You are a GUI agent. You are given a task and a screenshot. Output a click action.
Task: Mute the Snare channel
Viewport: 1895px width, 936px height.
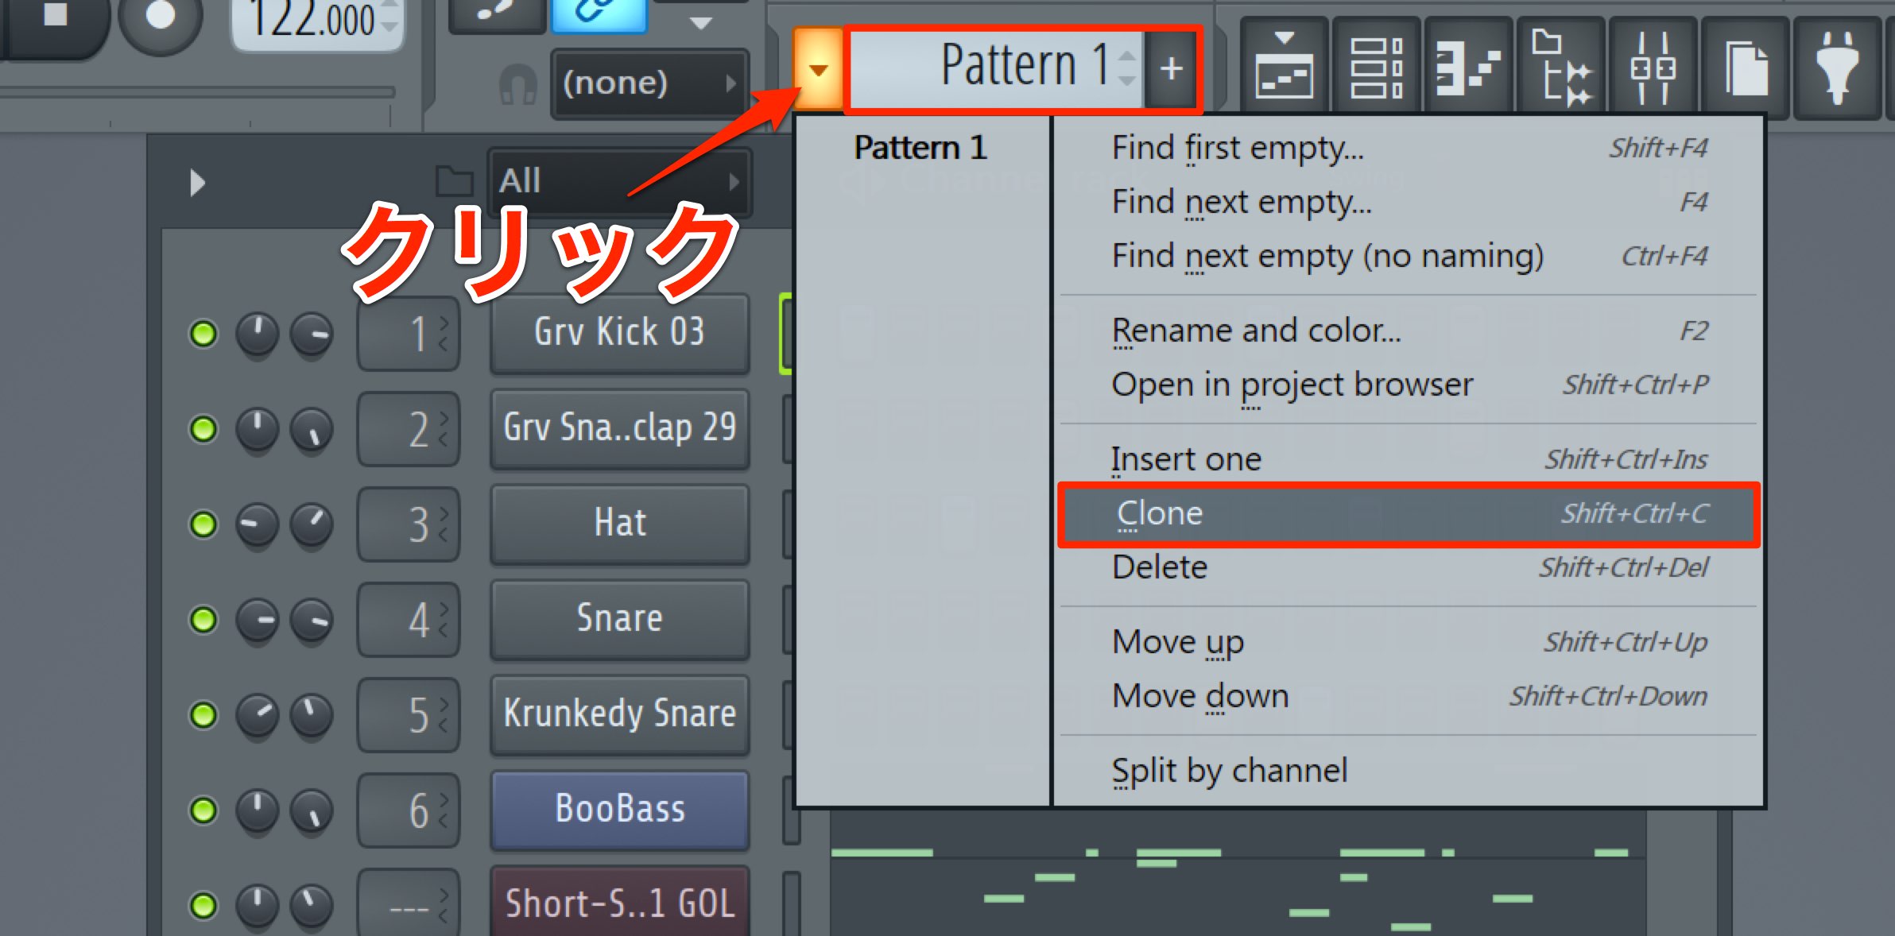point(203,620)
